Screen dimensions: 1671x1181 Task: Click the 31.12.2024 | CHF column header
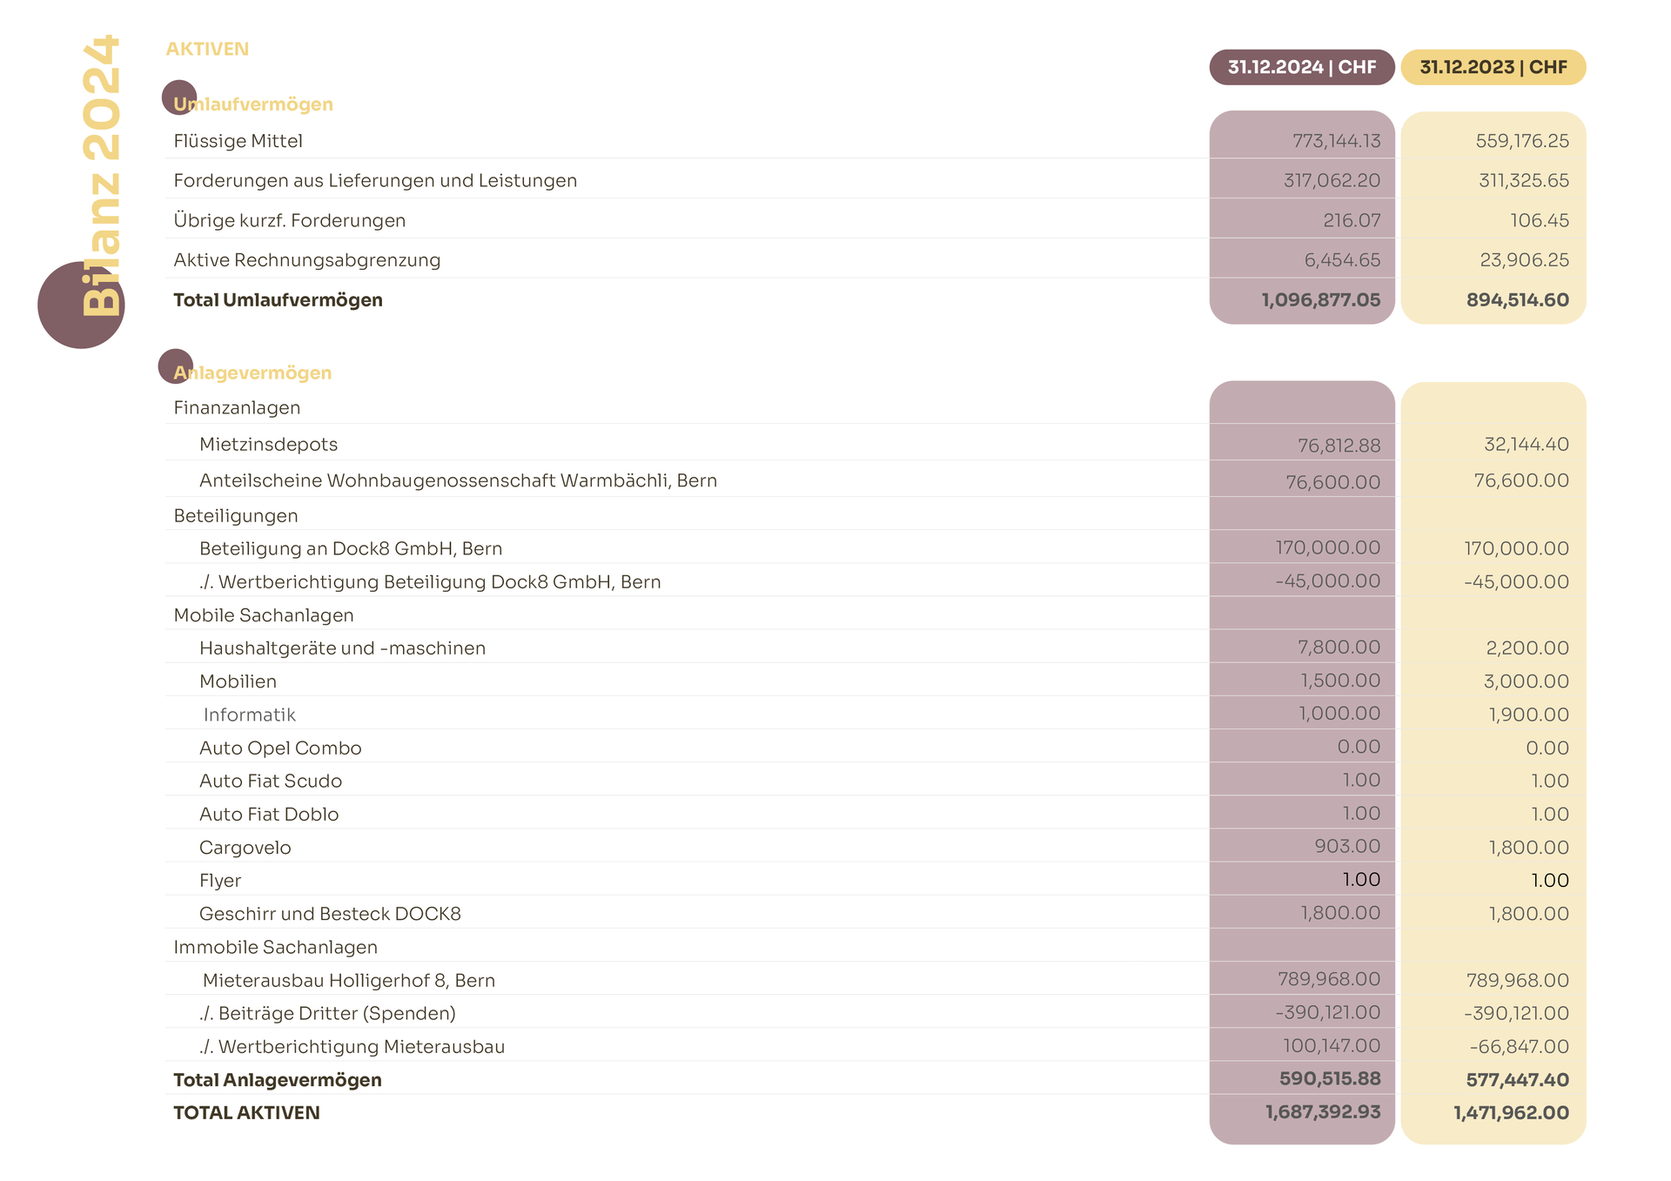click(1301, 67)
